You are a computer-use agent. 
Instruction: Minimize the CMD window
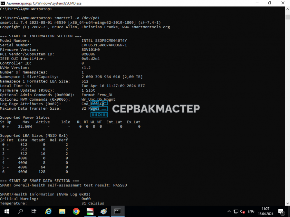point(257,3)
